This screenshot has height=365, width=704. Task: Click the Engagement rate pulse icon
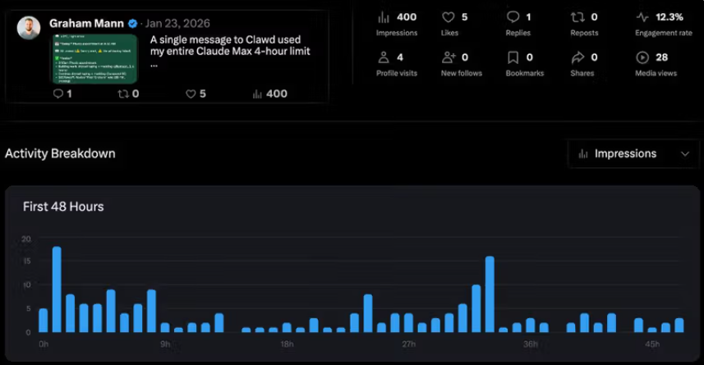642,17
